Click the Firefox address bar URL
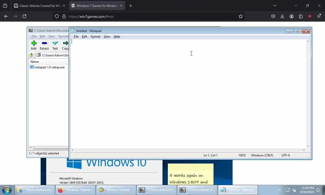The height and width of the screenshot is (195, 325). click(91, 17)
